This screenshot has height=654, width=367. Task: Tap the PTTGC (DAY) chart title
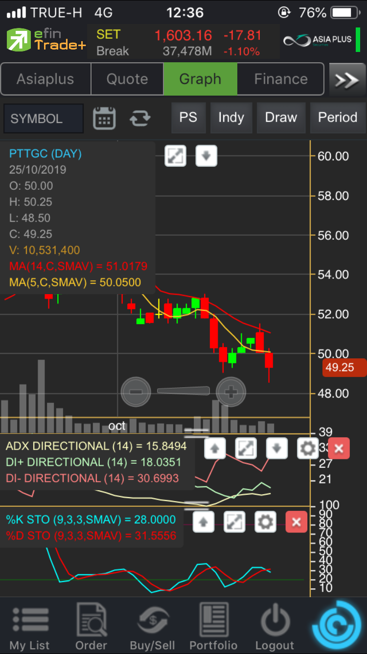[x=46, y=153]
